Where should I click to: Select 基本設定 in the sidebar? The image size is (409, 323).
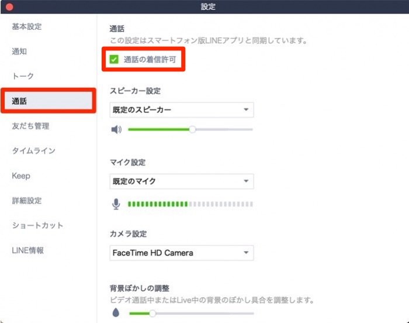[x=27, y=26]
